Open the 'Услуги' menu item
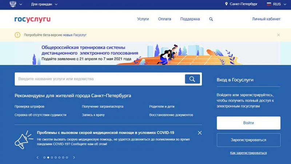The image size is (291, 164). (x=143, y=19)
